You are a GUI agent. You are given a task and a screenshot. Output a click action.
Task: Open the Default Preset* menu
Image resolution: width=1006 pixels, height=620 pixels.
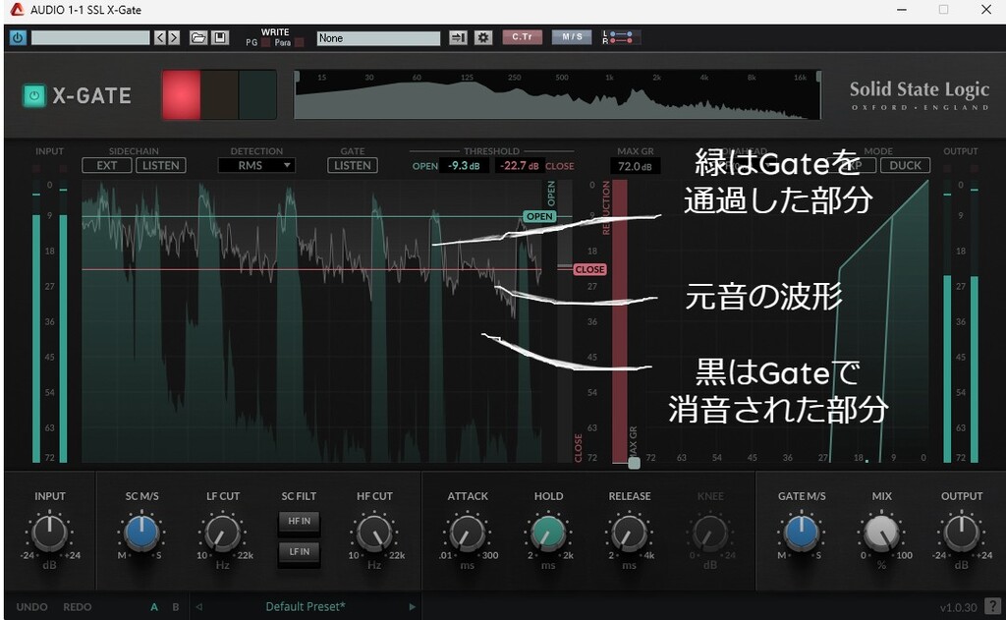(x=306, y=606)
